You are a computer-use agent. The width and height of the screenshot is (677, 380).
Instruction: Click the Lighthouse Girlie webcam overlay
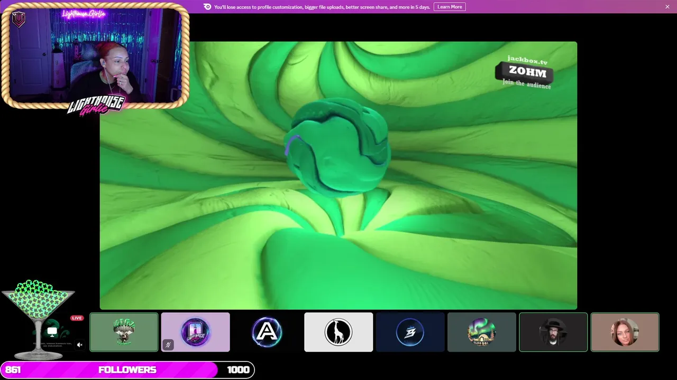click(95, 56)
